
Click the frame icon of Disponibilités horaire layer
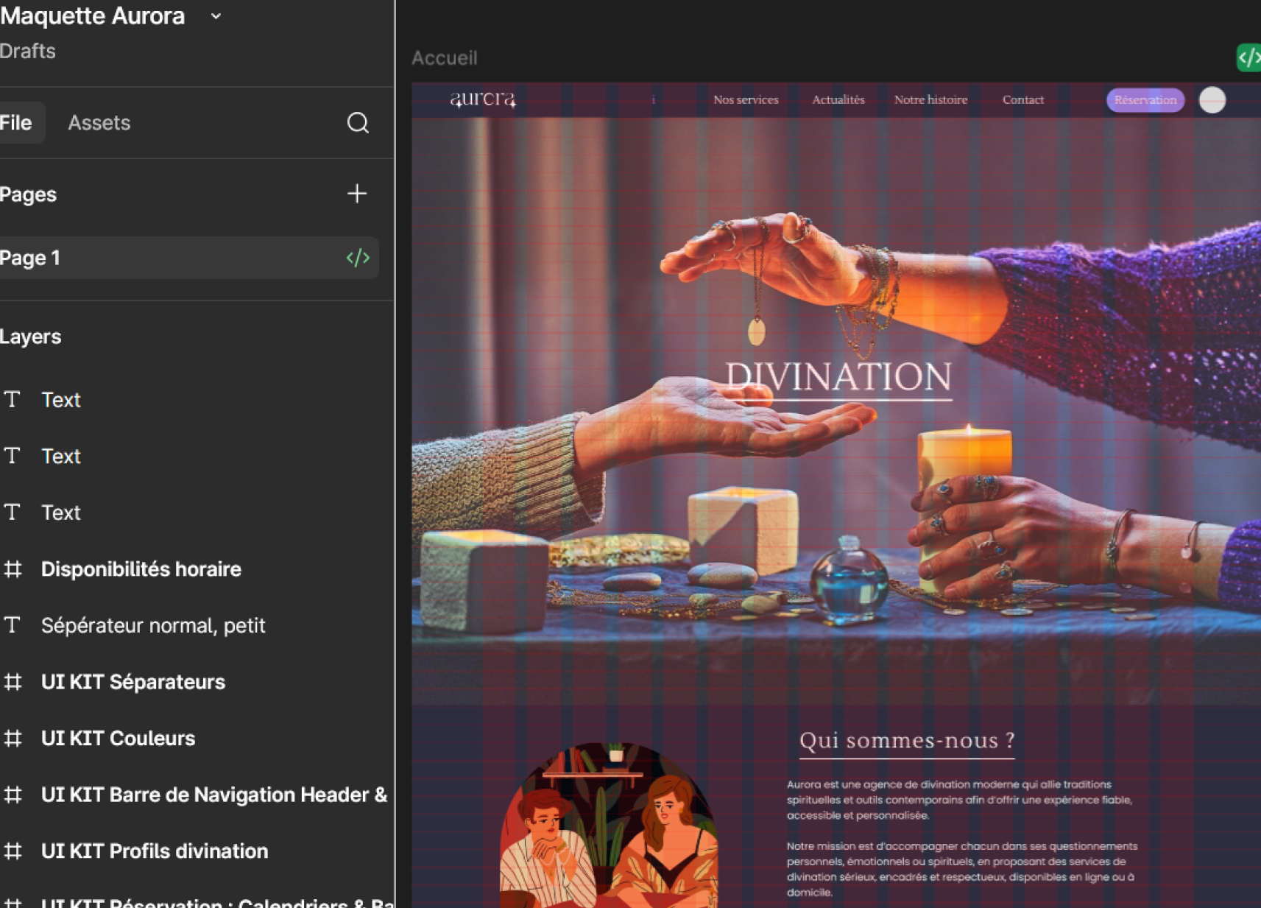click(x=13, y=569)
